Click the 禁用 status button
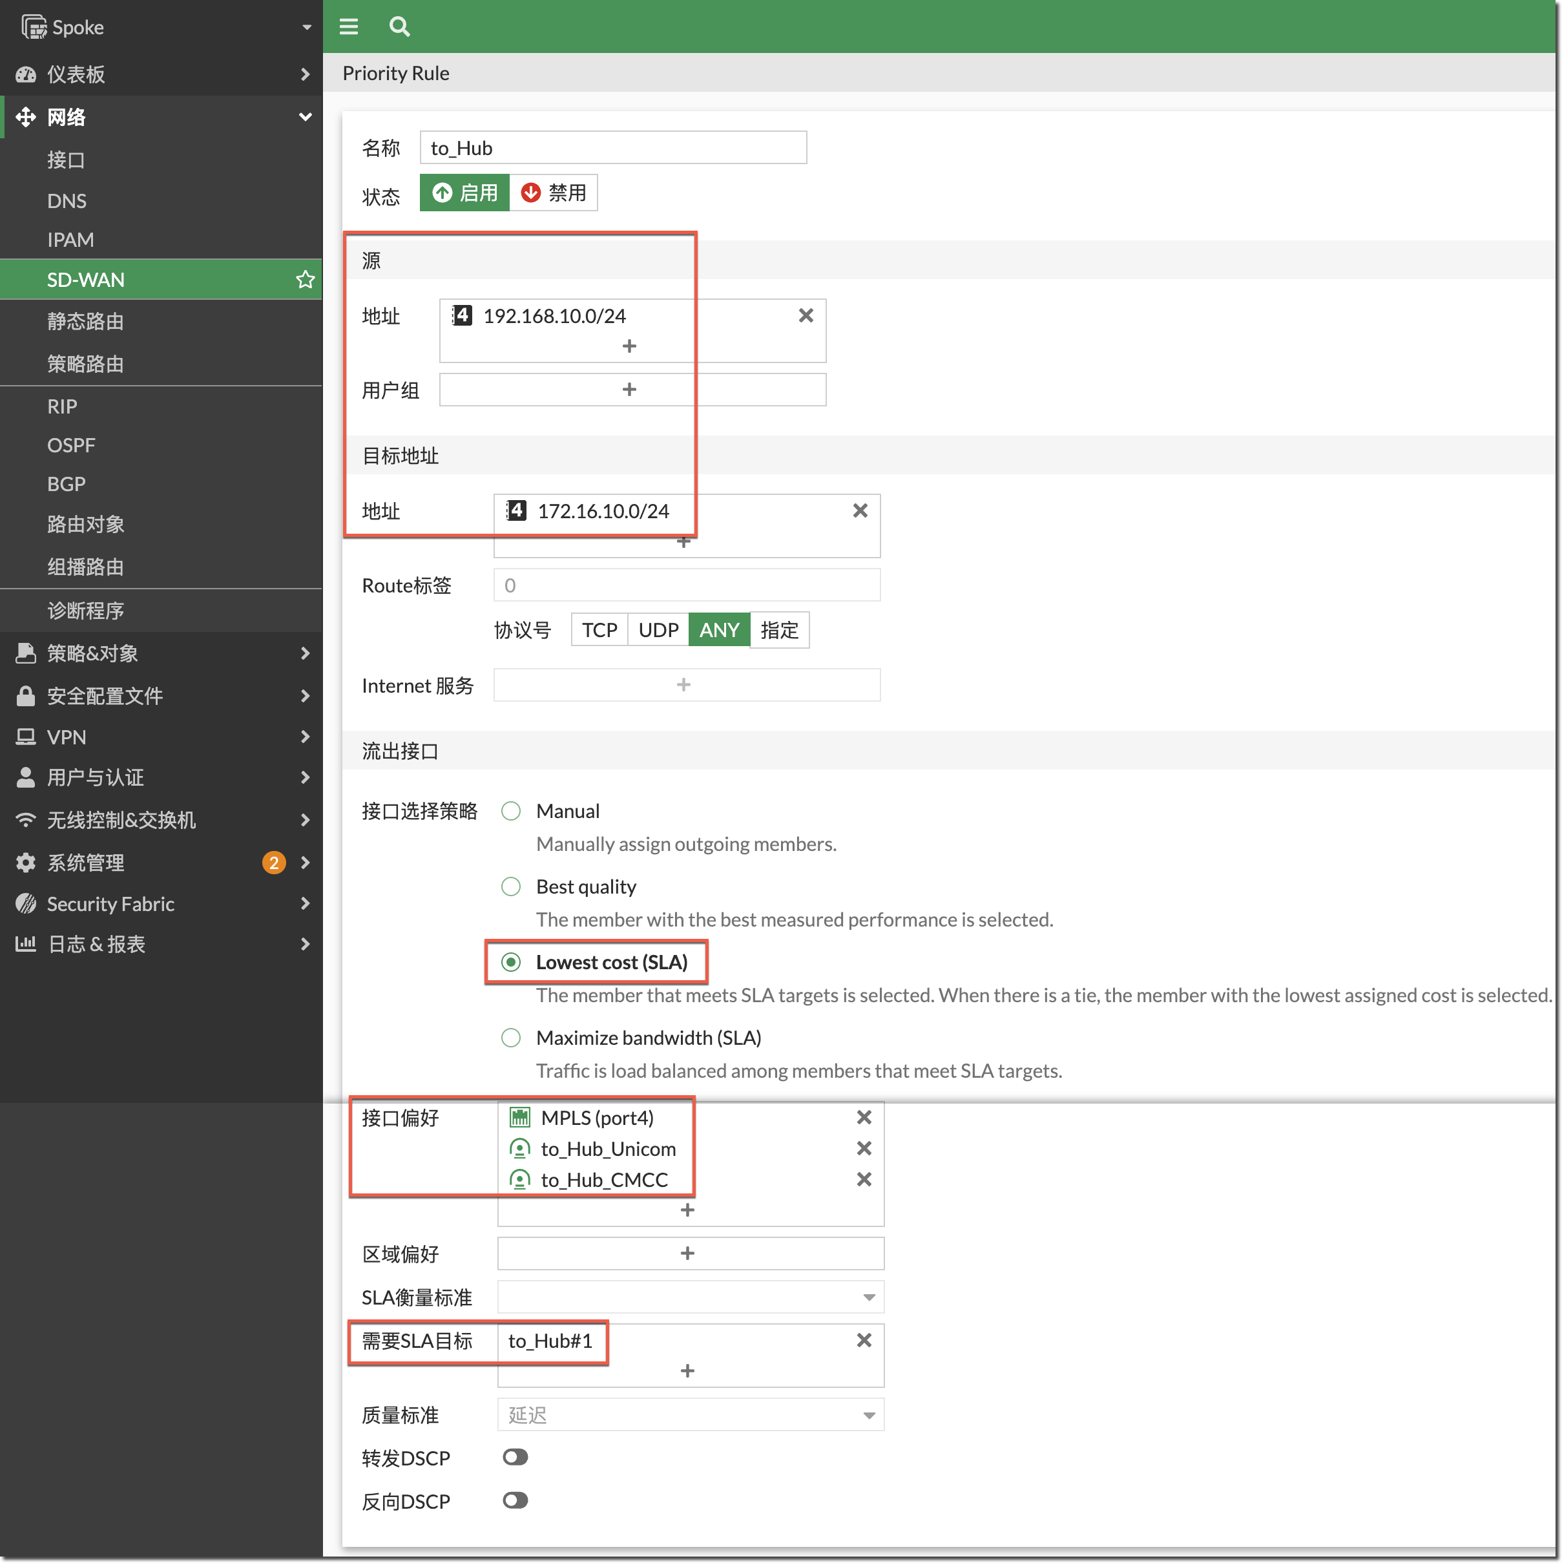Image resolution: width=1562 pixels, height=1563 pixels. point(554,193)
